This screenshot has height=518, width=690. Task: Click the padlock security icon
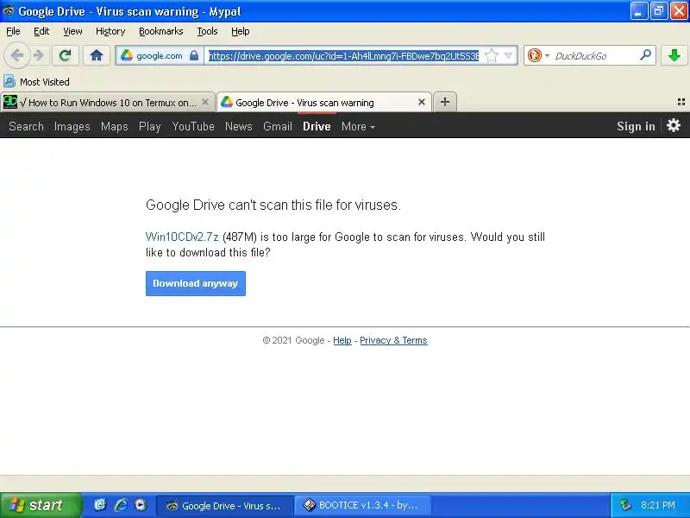[194, 55]
